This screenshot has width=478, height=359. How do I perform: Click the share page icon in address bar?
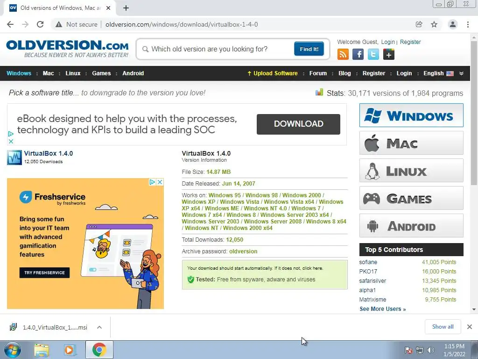[x=419, y=24]
